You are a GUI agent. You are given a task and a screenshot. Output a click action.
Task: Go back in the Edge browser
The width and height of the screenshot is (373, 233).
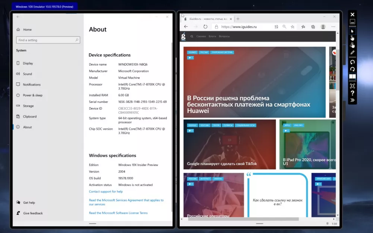click(x=186, y=26)
